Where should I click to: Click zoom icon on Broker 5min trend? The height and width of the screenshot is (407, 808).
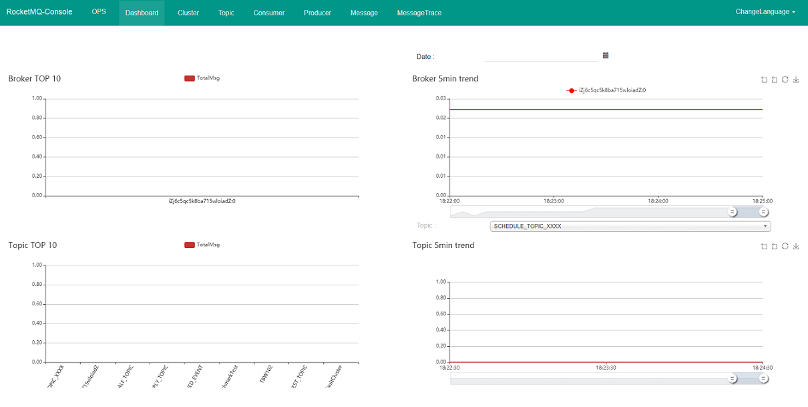764,80
